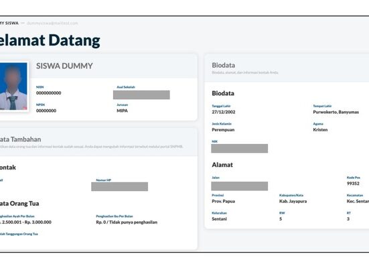Viewport: 369px width, 262px height.
Task: Click the redacted Jalan address field
Action: (x=239, y=186)
